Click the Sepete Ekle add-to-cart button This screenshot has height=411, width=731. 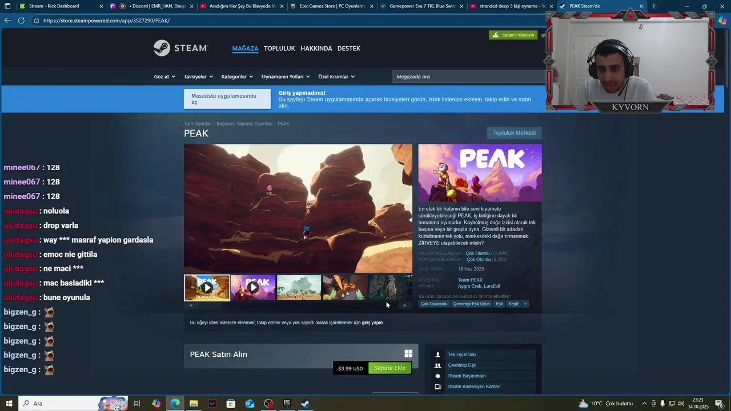[389, 368]
